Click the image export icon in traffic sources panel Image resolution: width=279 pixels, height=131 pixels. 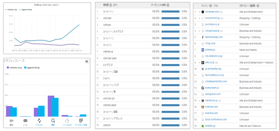pos(87,61)
